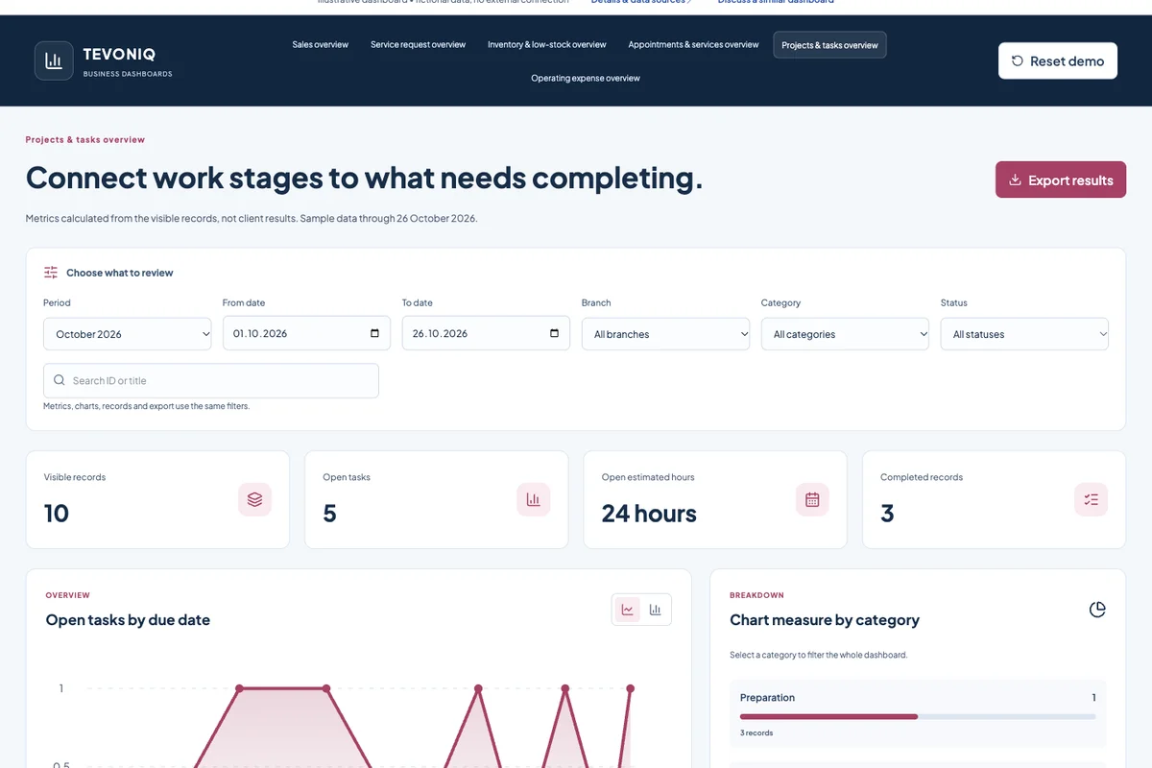The image size is (1152, 768).
Task: Open the Status dropdown showing All statuses
Action: [x=1024, y=334]
